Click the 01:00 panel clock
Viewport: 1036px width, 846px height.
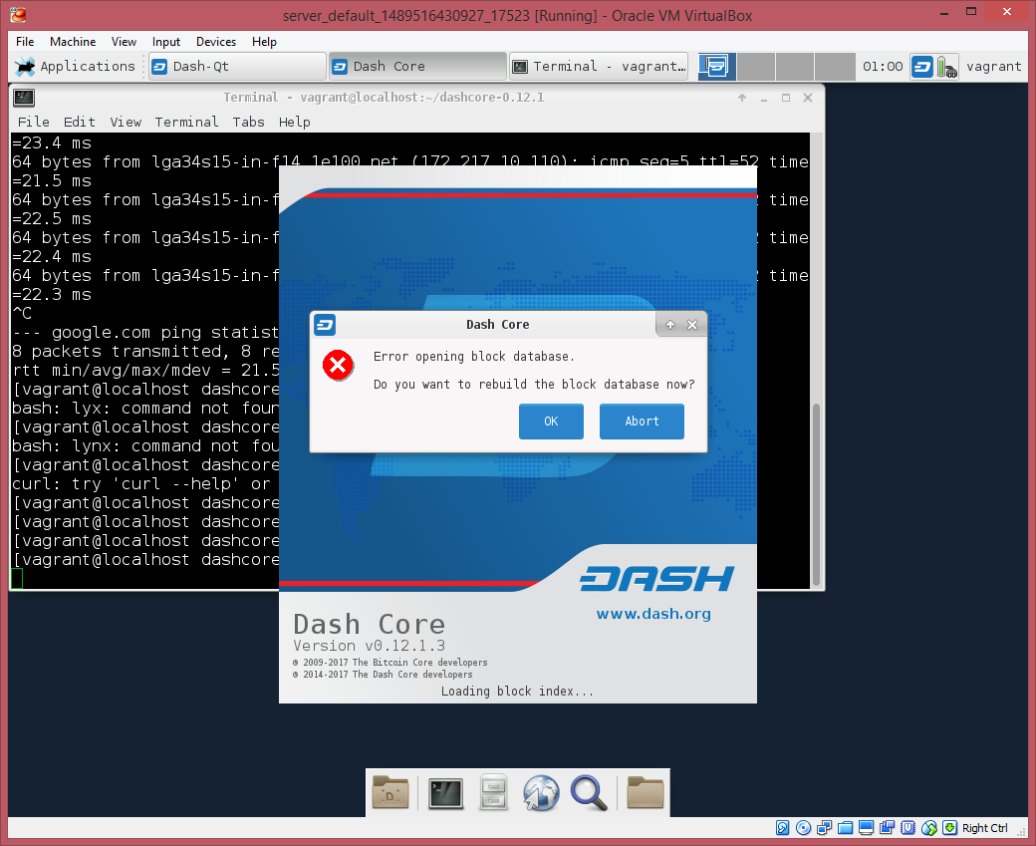pos(883,66)
